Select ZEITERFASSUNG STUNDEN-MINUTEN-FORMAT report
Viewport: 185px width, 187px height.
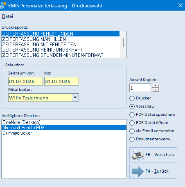coord(61,55)
